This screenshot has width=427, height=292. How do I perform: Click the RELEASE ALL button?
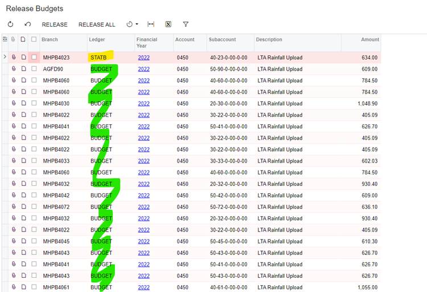click(x=97, y=25)
